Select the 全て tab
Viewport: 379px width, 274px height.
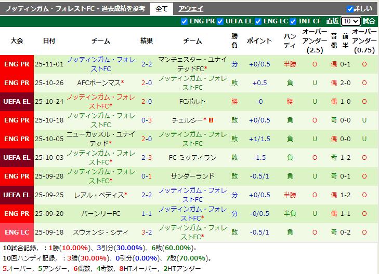(162, 9)
